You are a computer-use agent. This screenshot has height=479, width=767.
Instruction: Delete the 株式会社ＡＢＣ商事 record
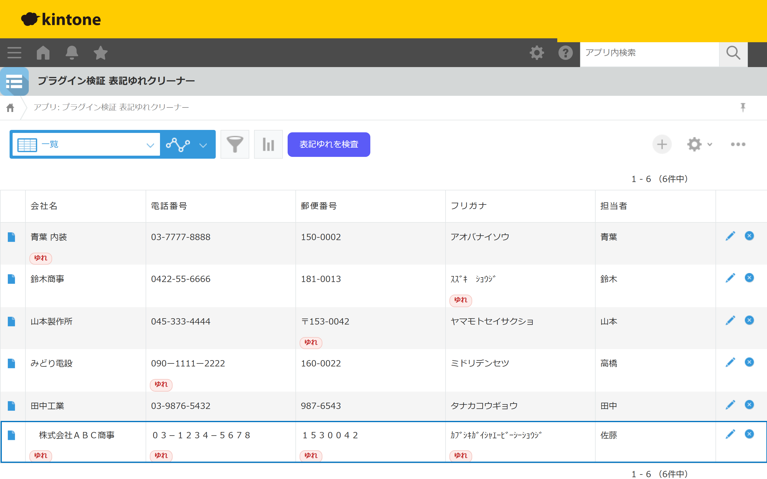[749, 434]
